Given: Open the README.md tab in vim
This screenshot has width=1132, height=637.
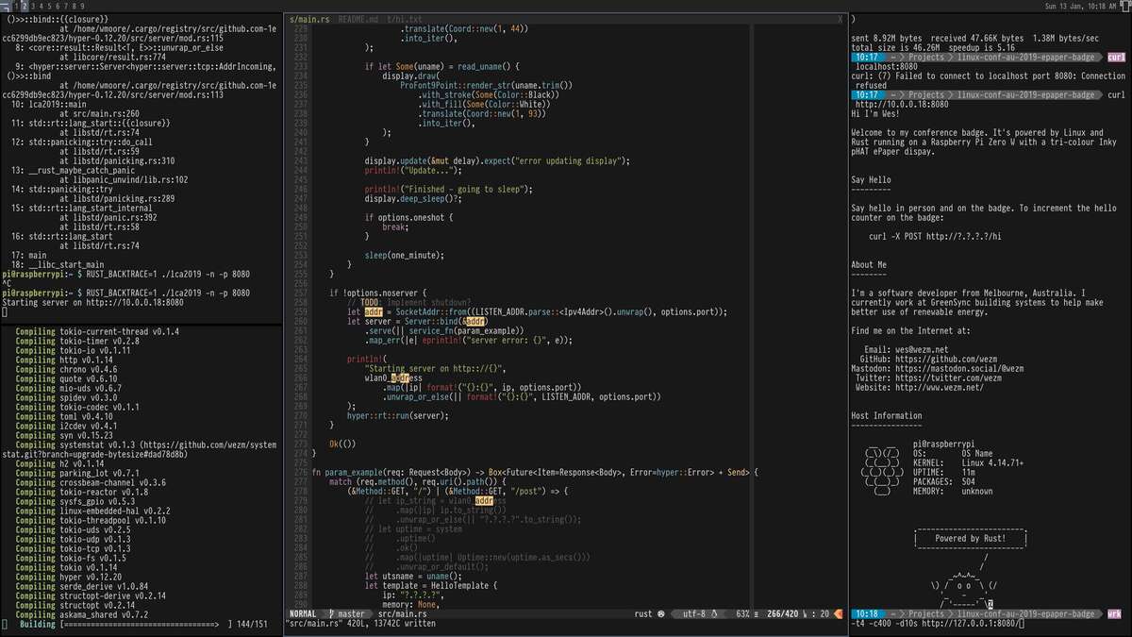Looking at the screenshot, I should [358, 19].
